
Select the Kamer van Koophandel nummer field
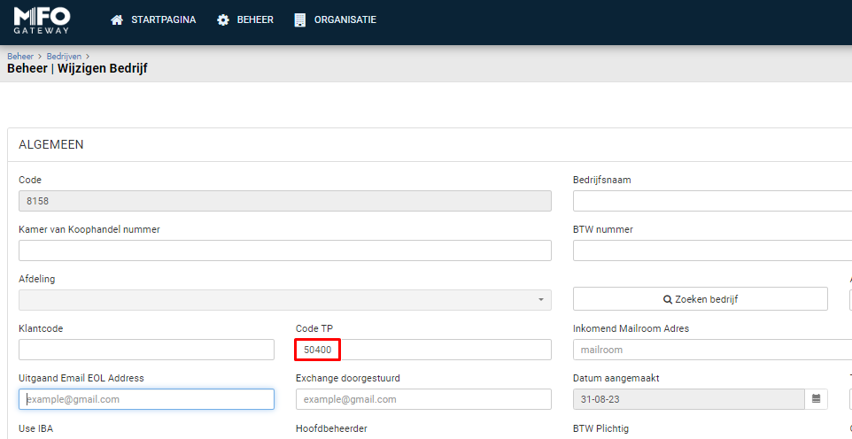pyautogui.click(x=284, y=250)
